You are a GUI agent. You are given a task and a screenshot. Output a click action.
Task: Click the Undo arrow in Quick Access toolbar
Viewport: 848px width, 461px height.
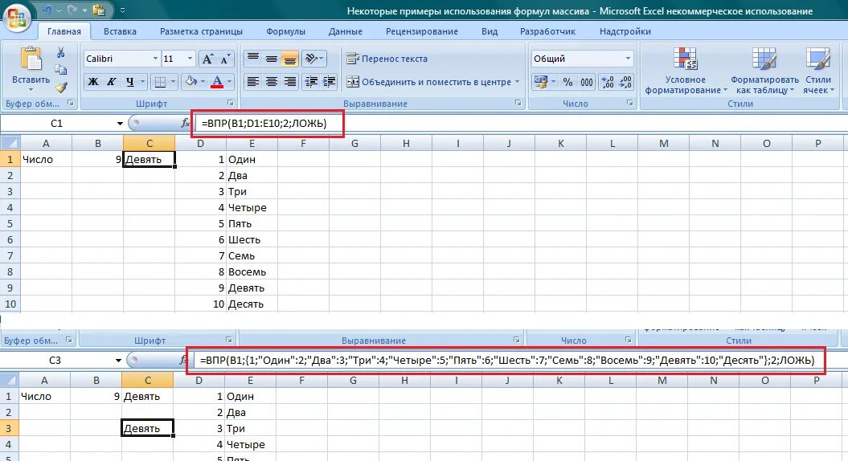48,10
